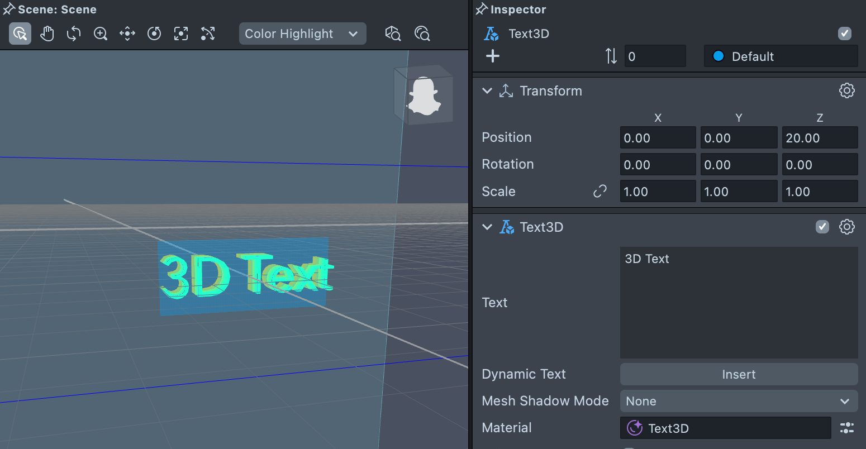Activate the Pan hand tool
This screenshot has height=449, width=866.
coord(47,34)
